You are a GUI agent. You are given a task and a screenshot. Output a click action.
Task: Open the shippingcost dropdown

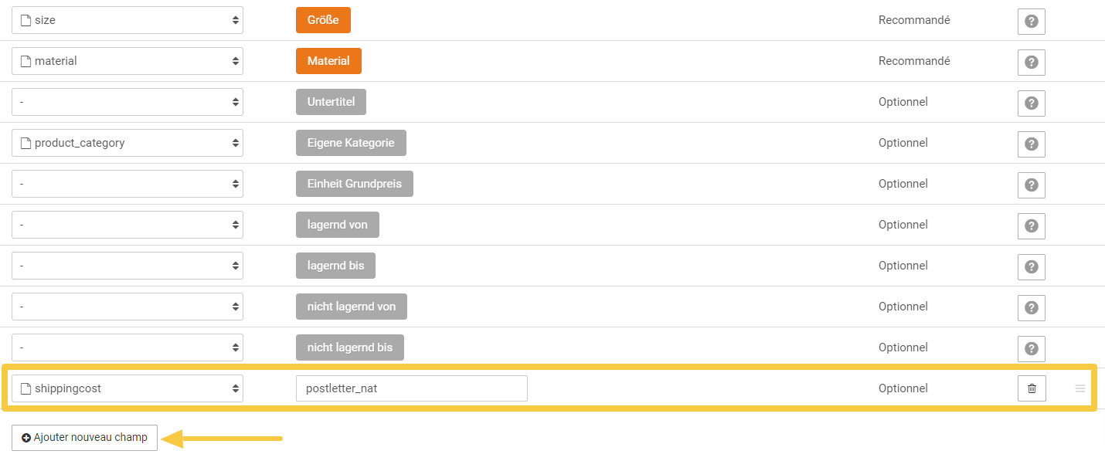[x=127, y=388]
